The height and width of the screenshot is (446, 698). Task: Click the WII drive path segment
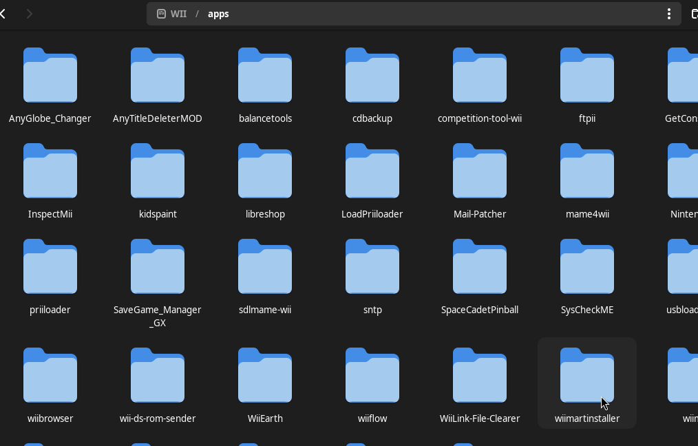pos(173,14)
